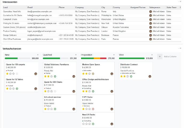This screenshot has width=184, height=128.
Task: Open activity clock on Need 20 Desks
Action: coord(93,124)
